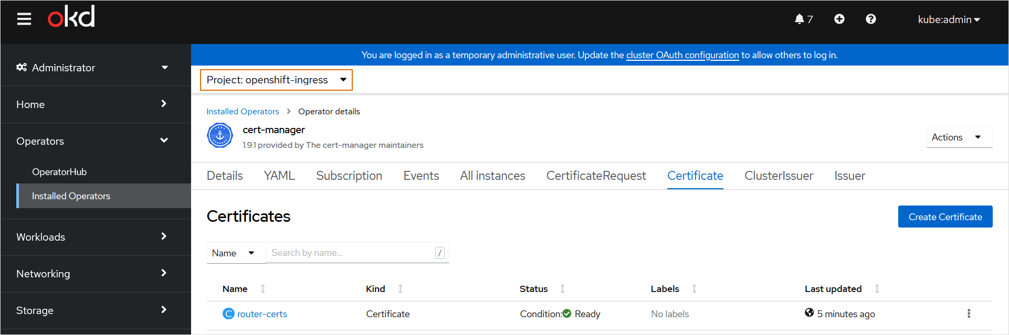Expand the Workloads navigation section
The width and height of the screenshot is (1009, 335).
(x=96, y=237)
